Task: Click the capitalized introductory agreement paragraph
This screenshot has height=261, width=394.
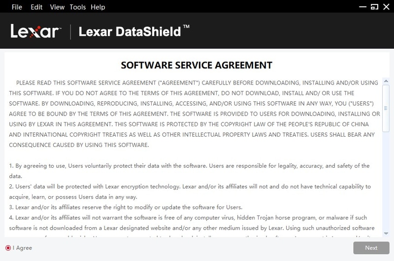Action: click(195, 114)
